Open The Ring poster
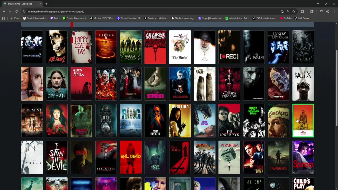 point(131,121)
